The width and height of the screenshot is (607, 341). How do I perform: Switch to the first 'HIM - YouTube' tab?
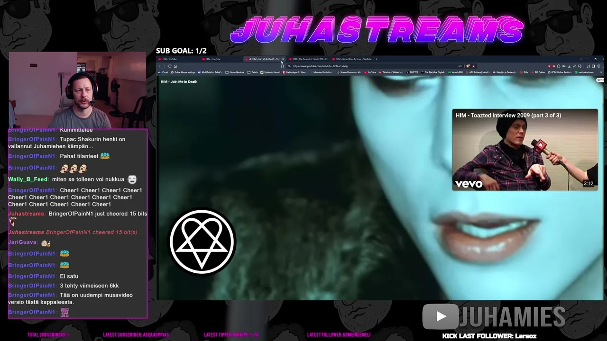(x=178, y=59)
